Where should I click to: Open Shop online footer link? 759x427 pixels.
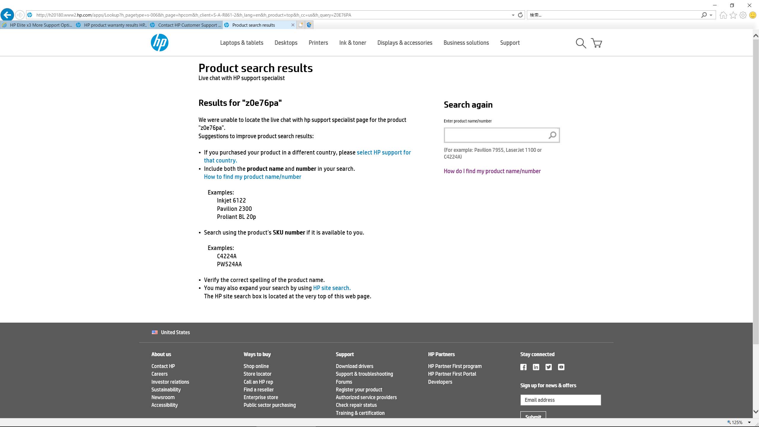(256, 366)
